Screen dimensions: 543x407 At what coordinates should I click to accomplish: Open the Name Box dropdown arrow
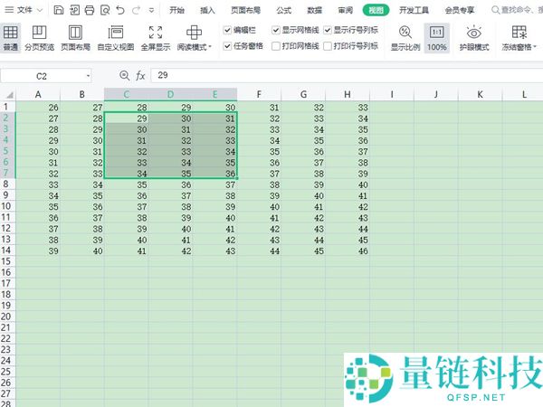88,76
